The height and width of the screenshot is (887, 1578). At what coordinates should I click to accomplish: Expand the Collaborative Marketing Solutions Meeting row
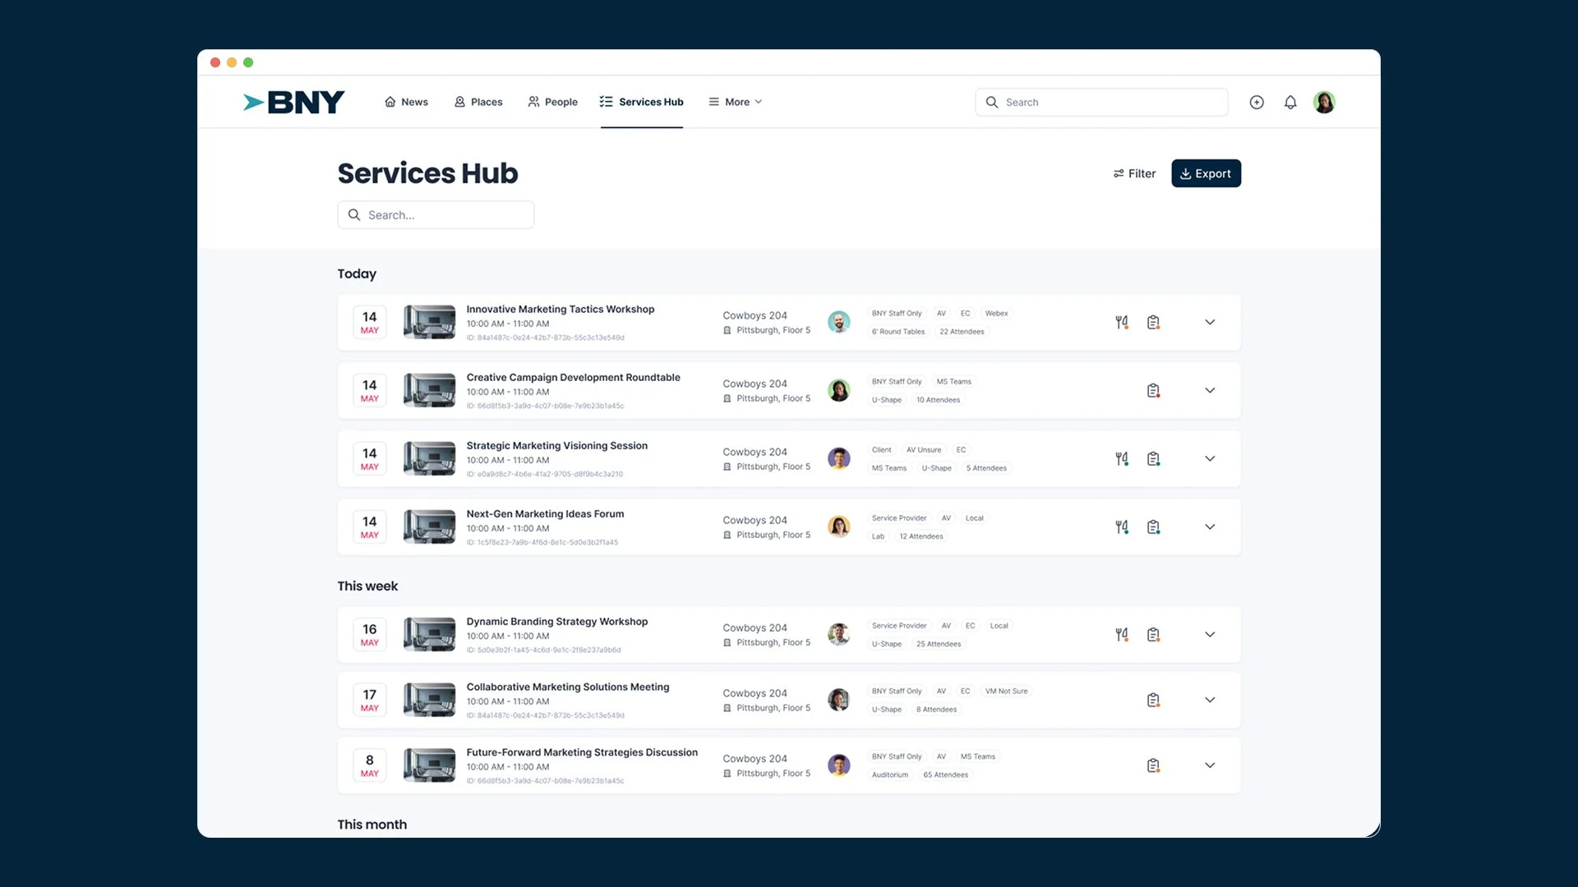pyautogui.click(x=1210, y=700)
